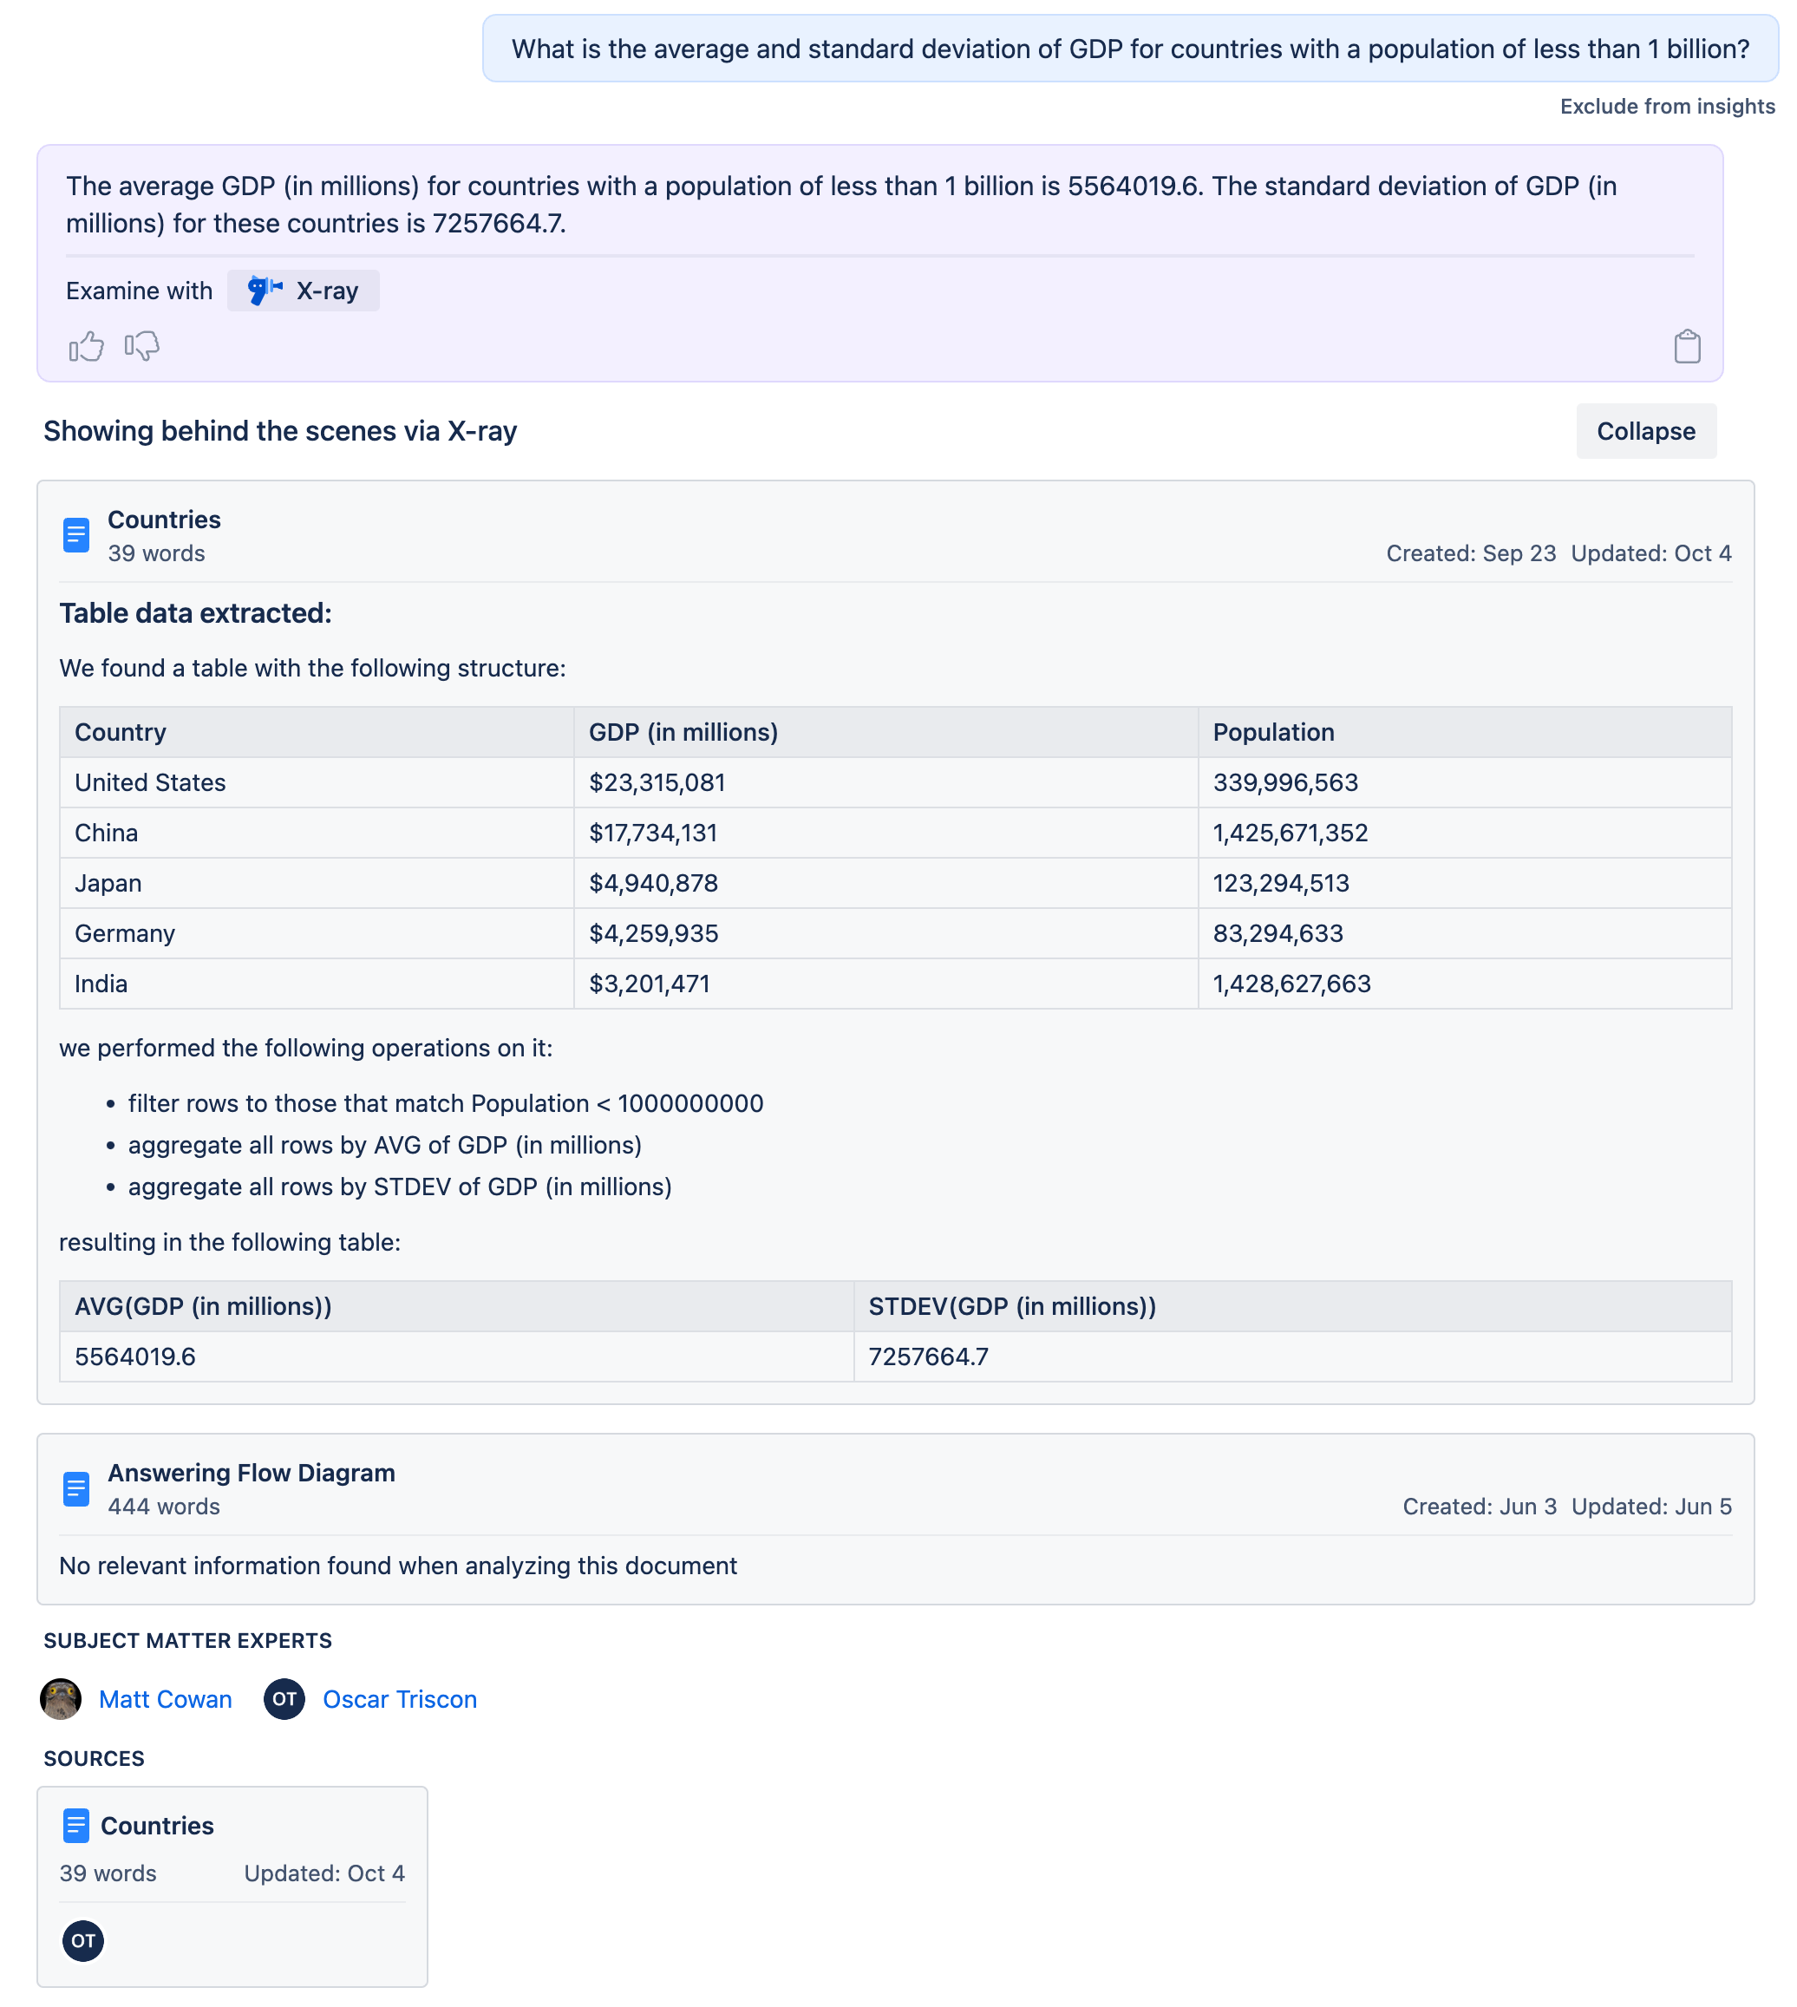Click Answering Flow Diagram document icon
Viewport: 1797px width, 2007px height.
coord(76,1488)
